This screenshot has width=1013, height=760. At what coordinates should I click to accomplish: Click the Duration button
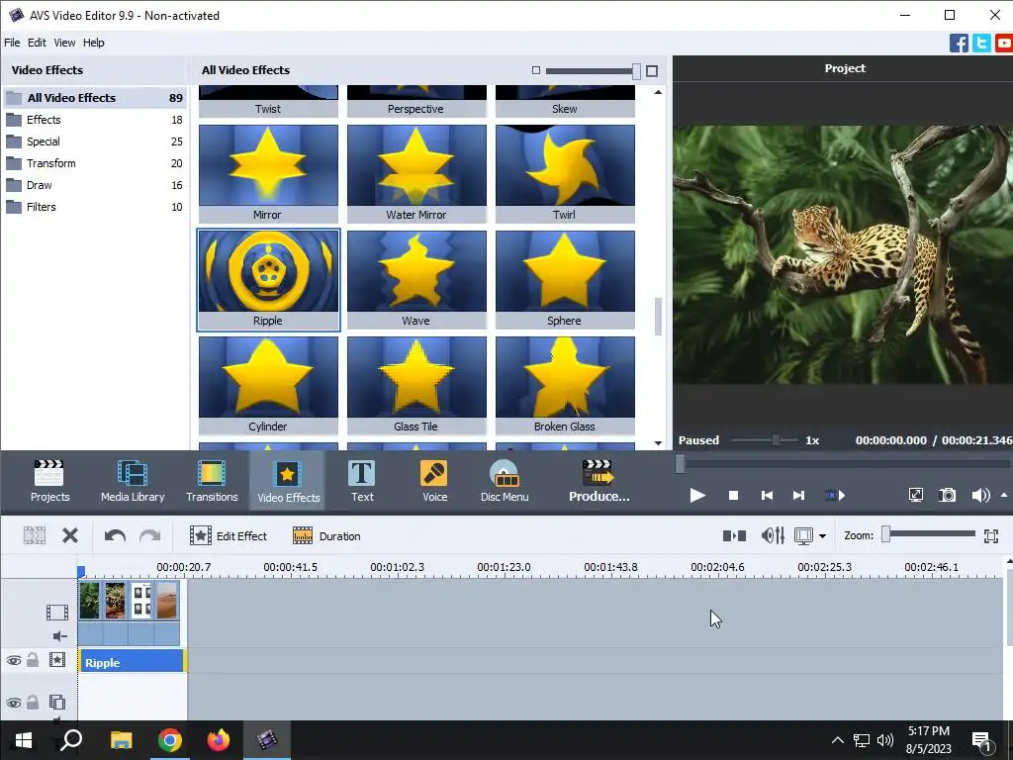tap(326, 535)
